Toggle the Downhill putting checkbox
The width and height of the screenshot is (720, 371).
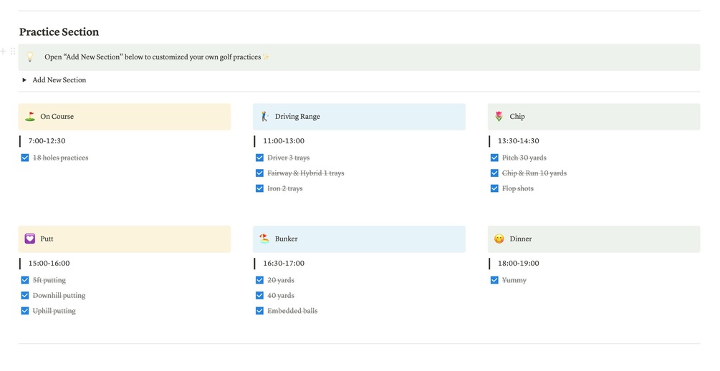tap(25, 296)
